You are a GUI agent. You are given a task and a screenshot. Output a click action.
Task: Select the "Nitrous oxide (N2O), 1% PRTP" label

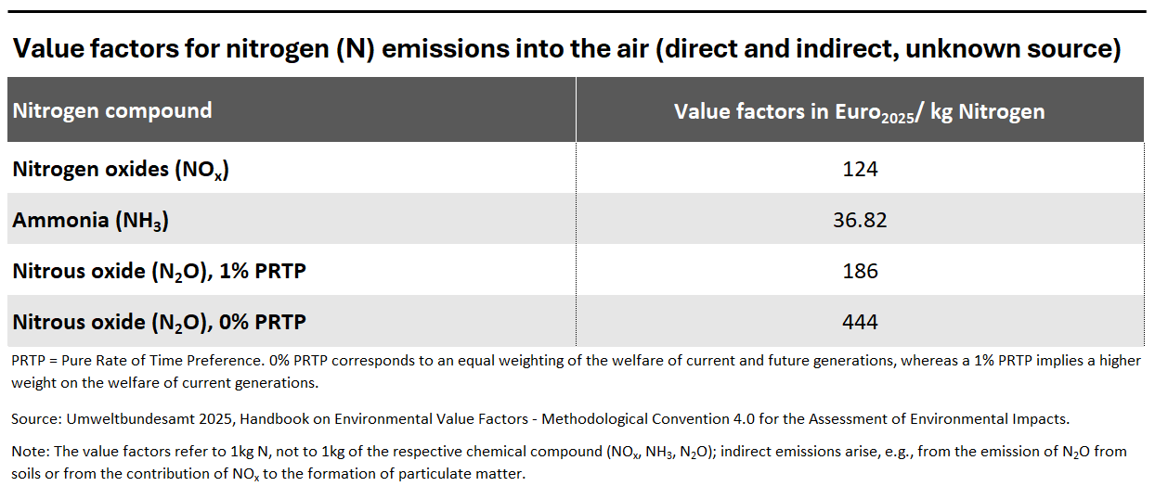click(x=159, y=271)
